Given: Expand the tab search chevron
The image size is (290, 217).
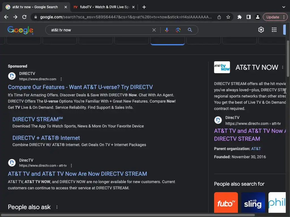Looking at the screenshot, I should pyautogui.click(x=284, y=7).
